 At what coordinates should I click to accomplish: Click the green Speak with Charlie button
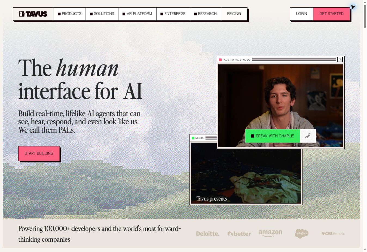273,136
